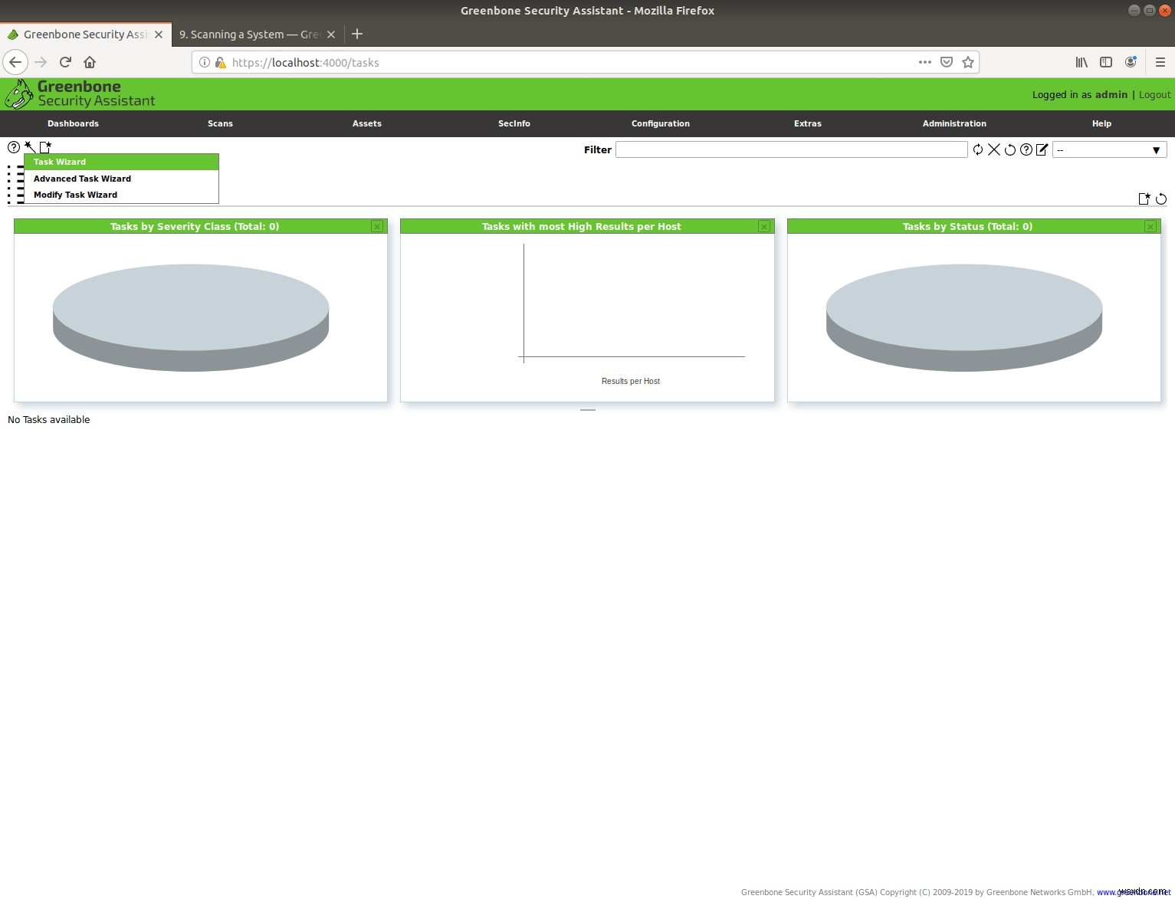Screen dimensions: 1175x899
Task: Apply the filter with the refresh icon
Action: [x=979, y=149]
